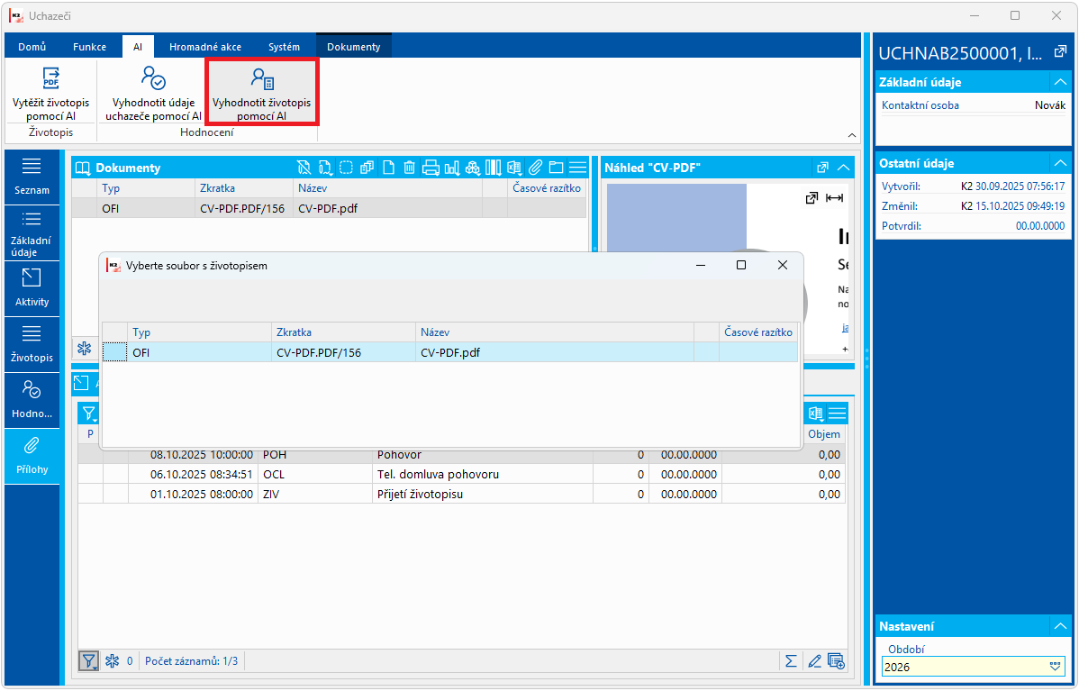Collapse the Nastavení panel

point(1060,626)
